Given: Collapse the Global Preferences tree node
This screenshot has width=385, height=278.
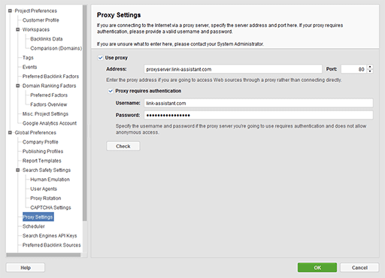Looking at the screenshot, I should coord(10,132).
